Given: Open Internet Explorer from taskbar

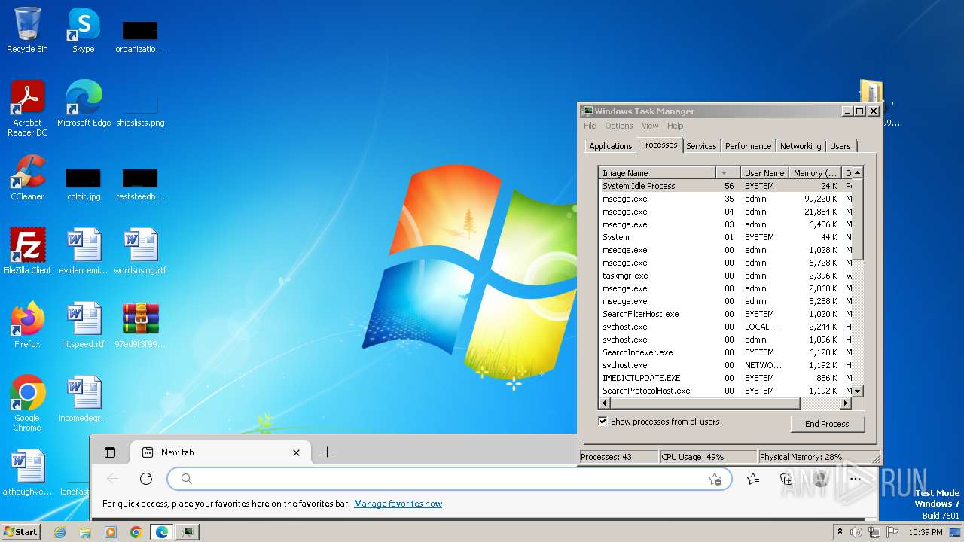Looking at the screenshot, I should coord(60,532).
